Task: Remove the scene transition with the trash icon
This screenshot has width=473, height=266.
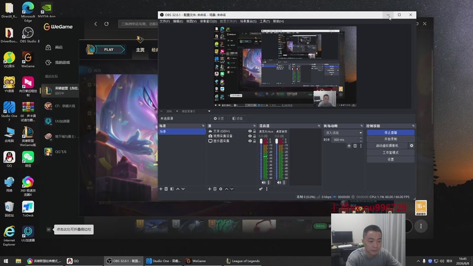Action: coord(355,145)
